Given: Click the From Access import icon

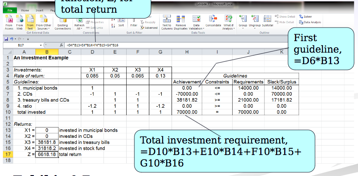Looking at the screenshot, I should [x=9, y=19].
